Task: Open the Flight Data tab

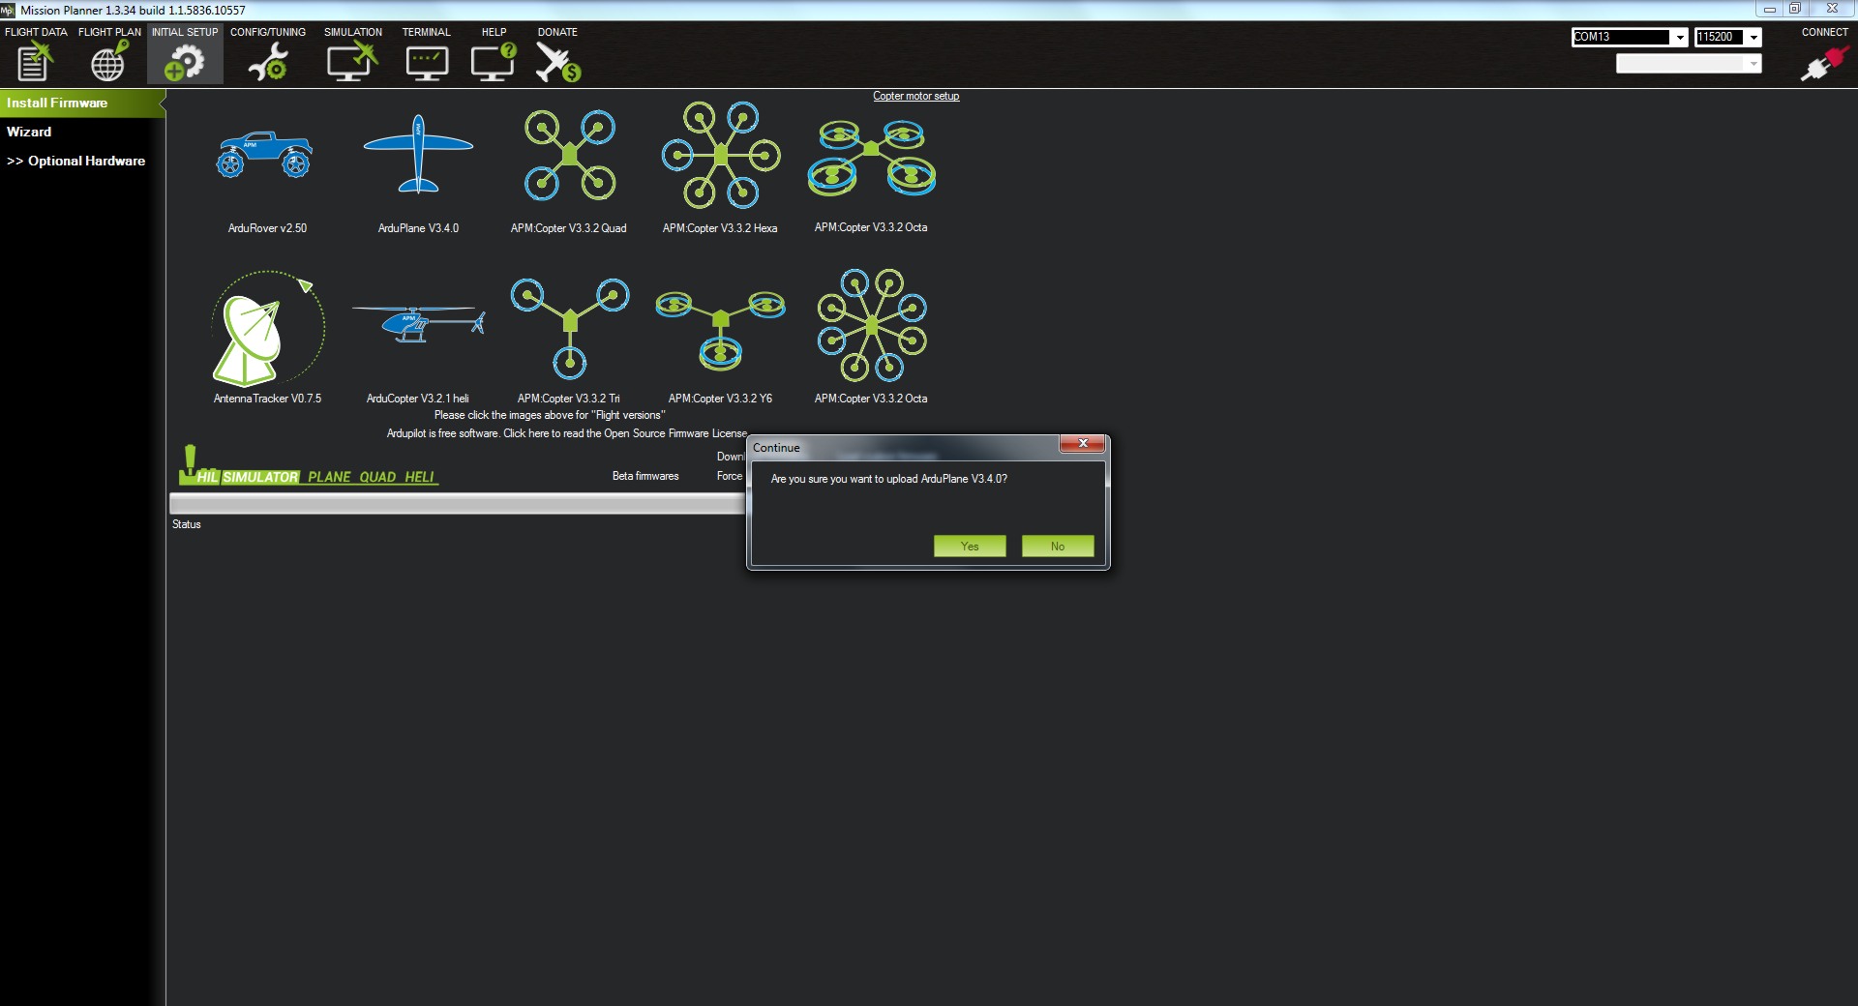Action: click(36, 54)
